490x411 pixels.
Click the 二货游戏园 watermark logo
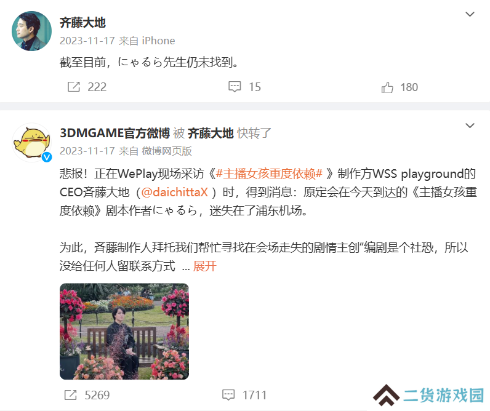coord(428,396)
